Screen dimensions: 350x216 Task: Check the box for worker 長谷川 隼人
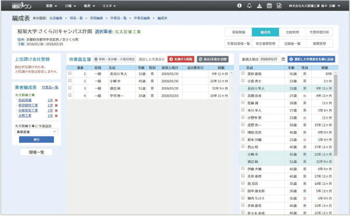70,73
